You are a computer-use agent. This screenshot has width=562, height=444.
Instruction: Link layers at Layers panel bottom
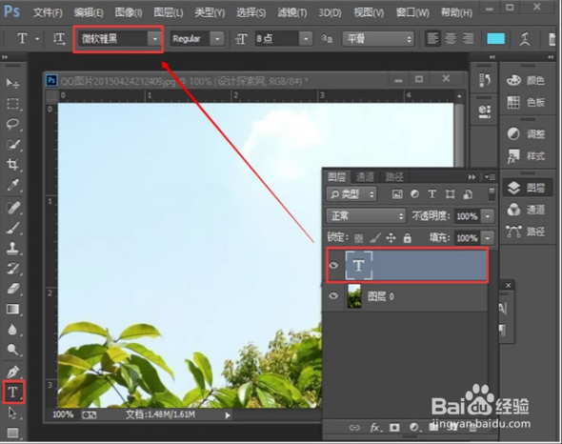coord(354,428)
